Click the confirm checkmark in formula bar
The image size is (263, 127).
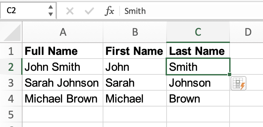(x=89, y=11)
